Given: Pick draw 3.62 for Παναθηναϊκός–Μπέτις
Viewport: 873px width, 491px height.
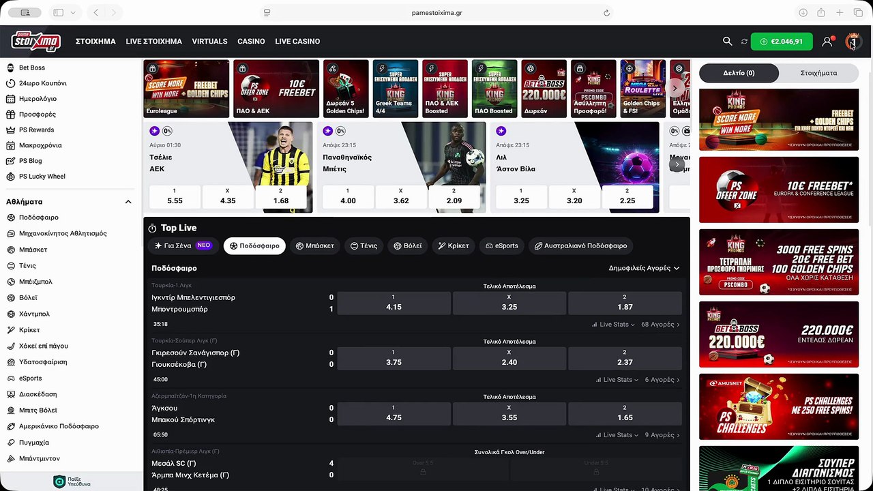Looking at the screenshot, I should [x=401, y=196].
